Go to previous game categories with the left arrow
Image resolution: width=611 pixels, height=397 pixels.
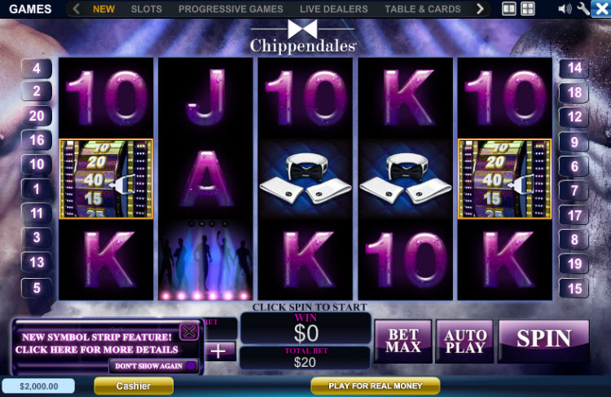click(77, 9)
